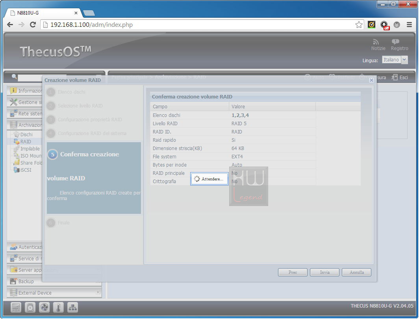Expand the Server applicazioni sidebar section

tap(24, 270)
